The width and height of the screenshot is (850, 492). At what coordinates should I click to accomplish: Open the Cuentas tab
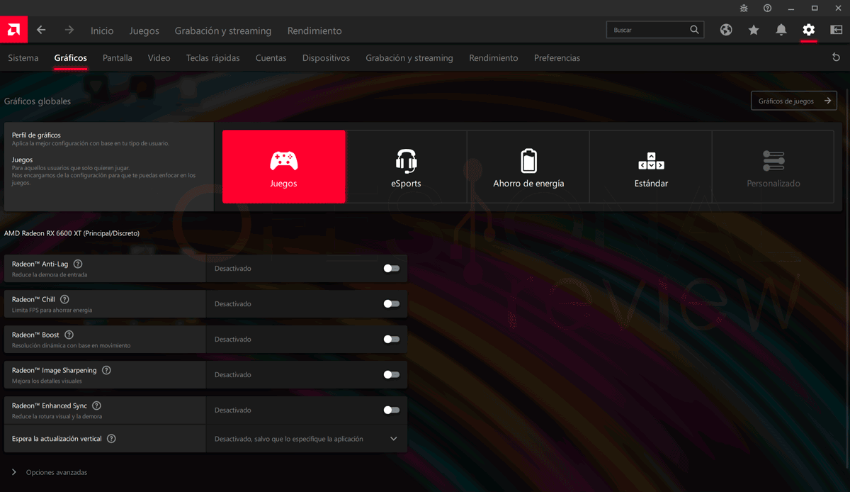coord(271,58)
